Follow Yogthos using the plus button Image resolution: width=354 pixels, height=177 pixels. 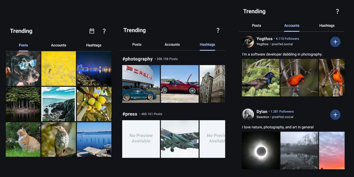click(x=335, y=42)
